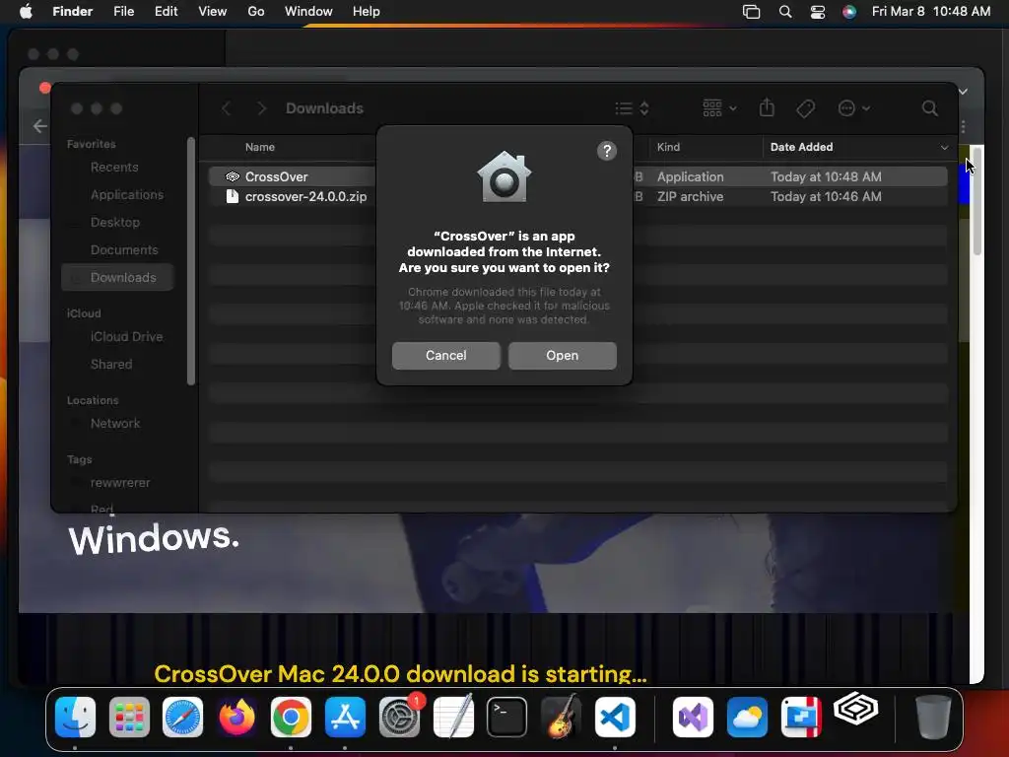Screen dimensions: 1009x757
Task: Open Visual Studio Code from the Dock
Action: (615, 717)
